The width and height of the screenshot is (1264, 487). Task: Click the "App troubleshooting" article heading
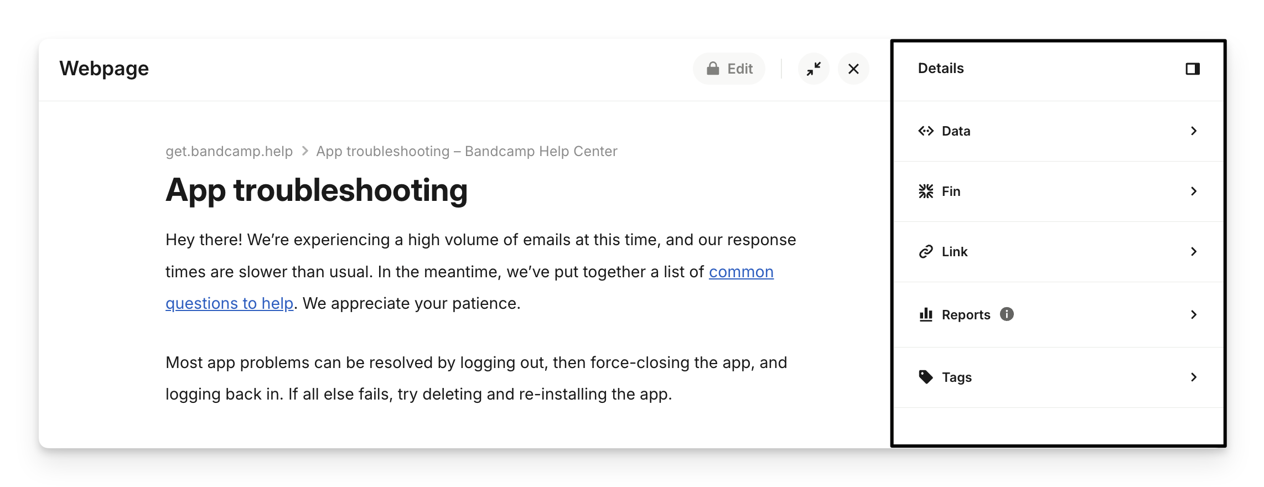(x=317, y=190)
